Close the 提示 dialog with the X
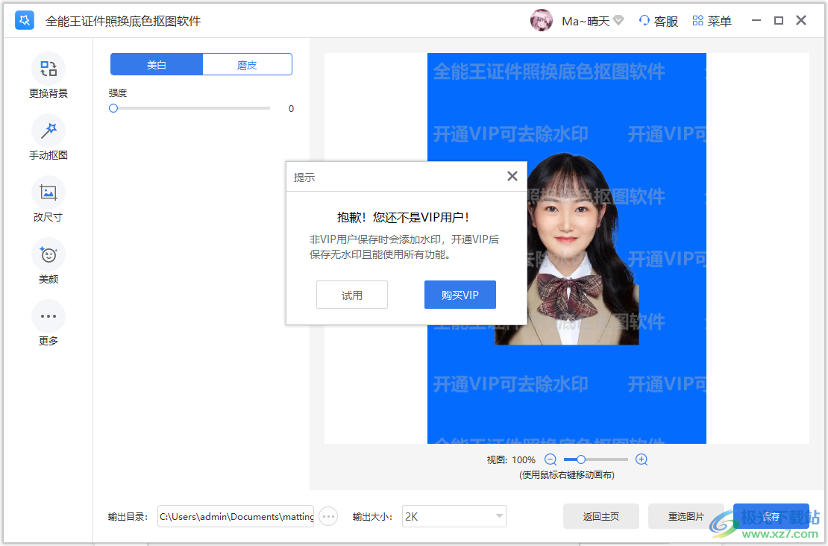Viewport: 828px width, 546px height. click(512, 176)
